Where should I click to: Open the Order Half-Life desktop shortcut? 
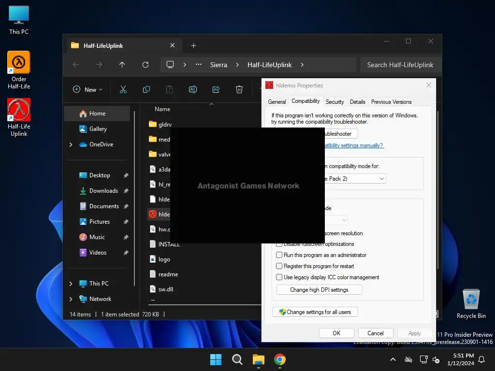tap(19, 70)
